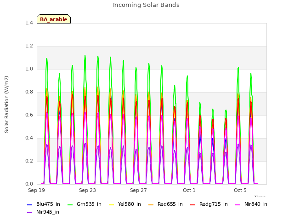
Task: Click the Sep 23 axis date label
Action: tap(87, 190)
